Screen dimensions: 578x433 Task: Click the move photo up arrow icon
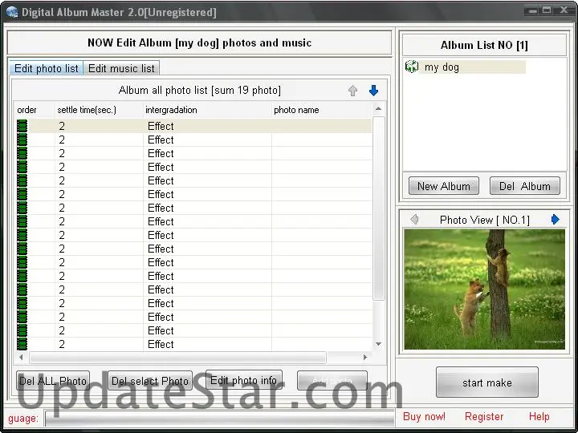point(352,91)
